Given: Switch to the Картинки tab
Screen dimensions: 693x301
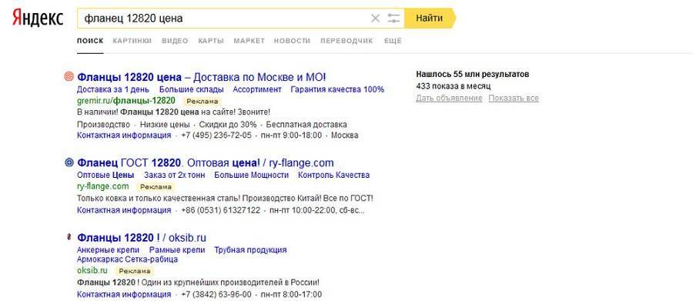Looking at the screenshot, I should pos(132,41).
